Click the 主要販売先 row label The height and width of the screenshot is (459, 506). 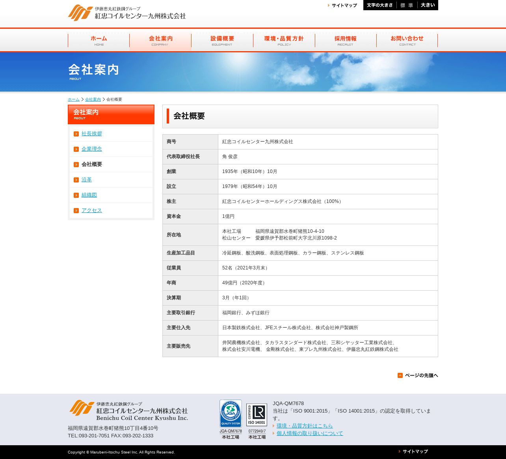tap(179, 346)
